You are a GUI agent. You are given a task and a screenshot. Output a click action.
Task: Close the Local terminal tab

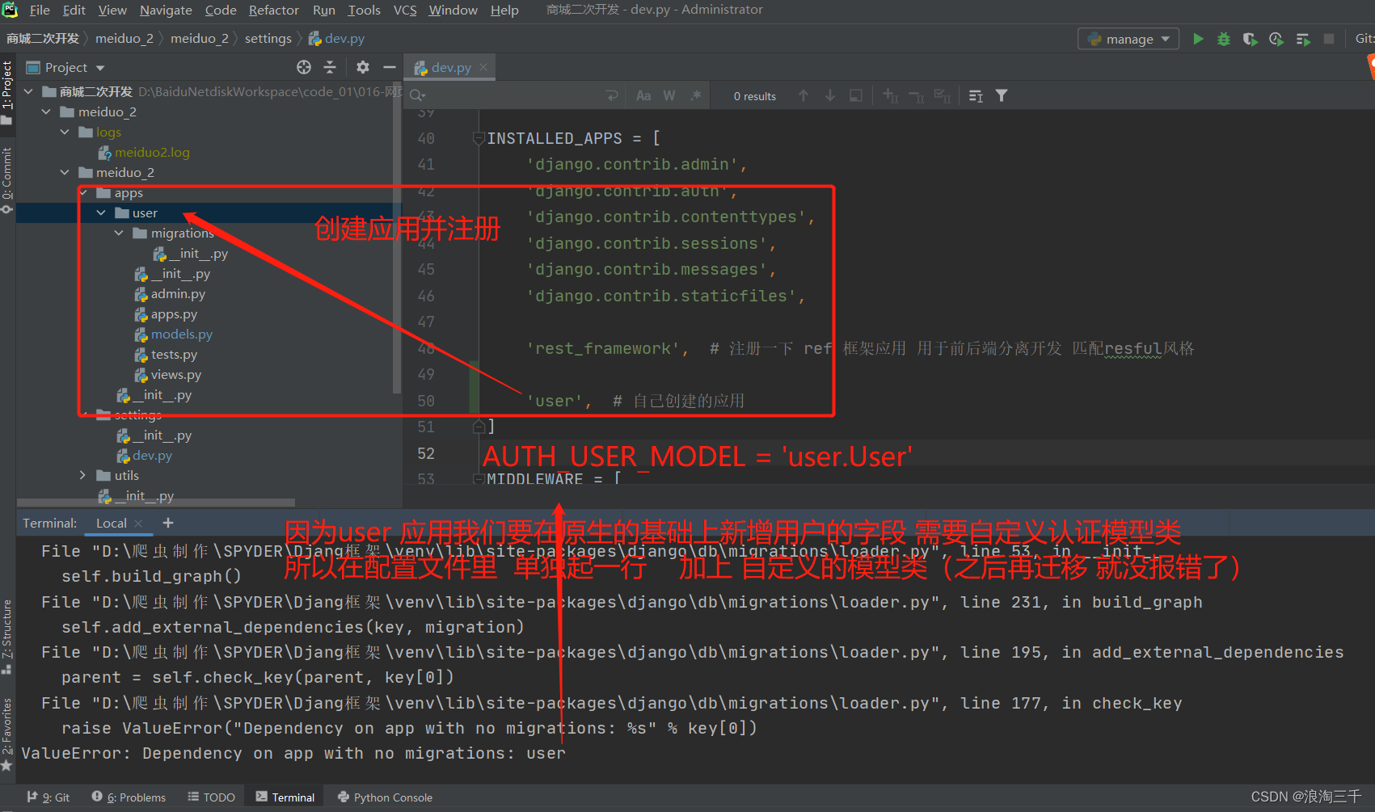click(138, 524)
